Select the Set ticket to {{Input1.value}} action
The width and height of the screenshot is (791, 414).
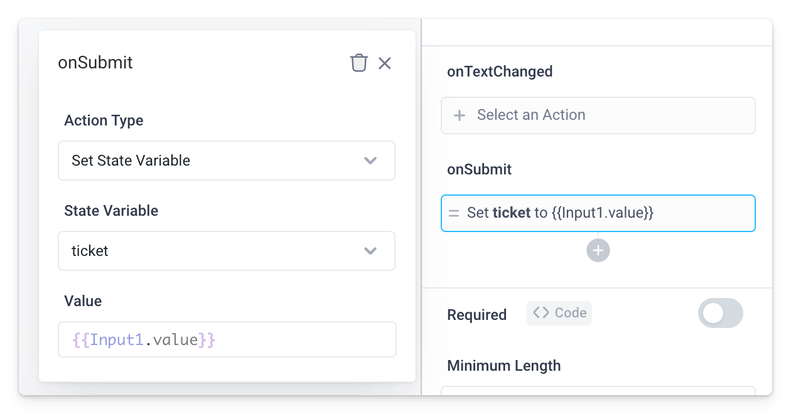click(598, 213)
